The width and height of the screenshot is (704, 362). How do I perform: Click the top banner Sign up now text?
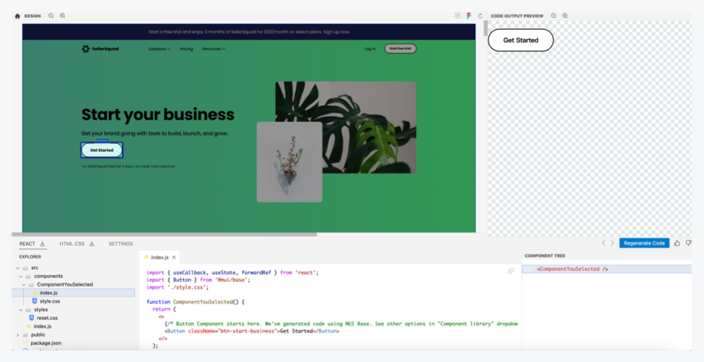tap(336, 32)
